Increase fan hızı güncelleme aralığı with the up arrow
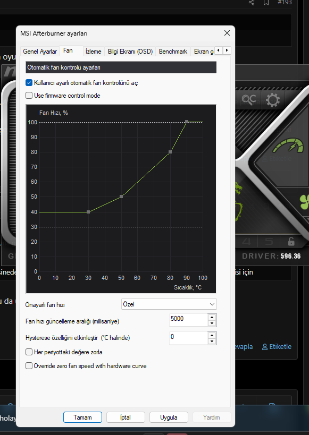The image size is (309, 435). 212,318
